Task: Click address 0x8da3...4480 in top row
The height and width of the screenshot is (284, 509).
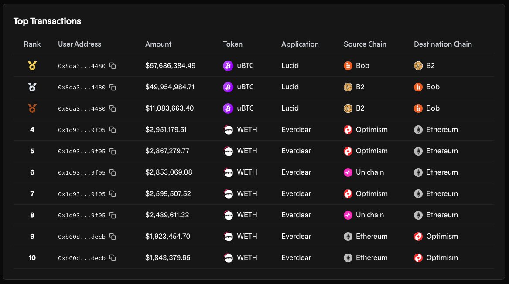Action: pos(82,66)
